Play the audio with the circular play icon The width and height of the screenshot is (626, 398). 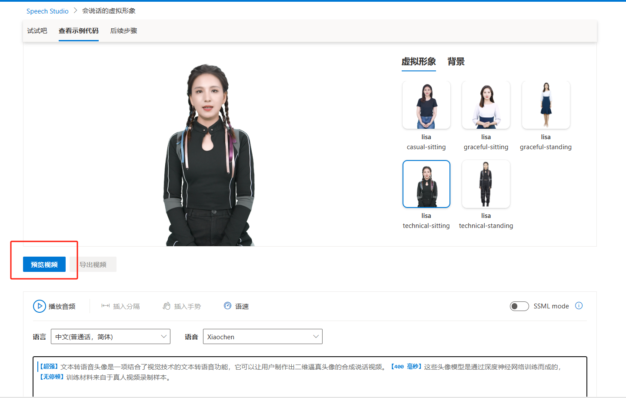tap(40, 306)
